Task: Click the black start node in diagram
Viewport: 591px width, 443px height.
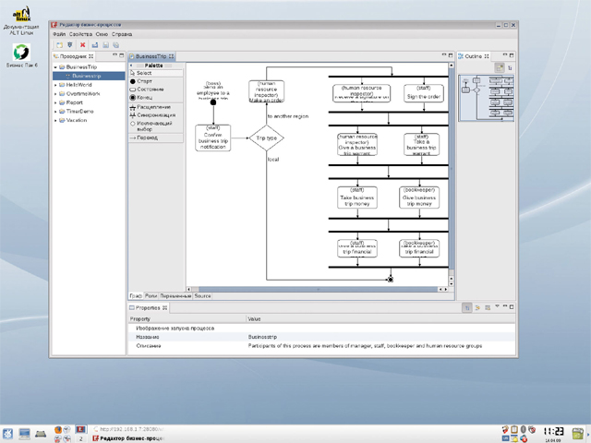Action: (x=213, y=102)
